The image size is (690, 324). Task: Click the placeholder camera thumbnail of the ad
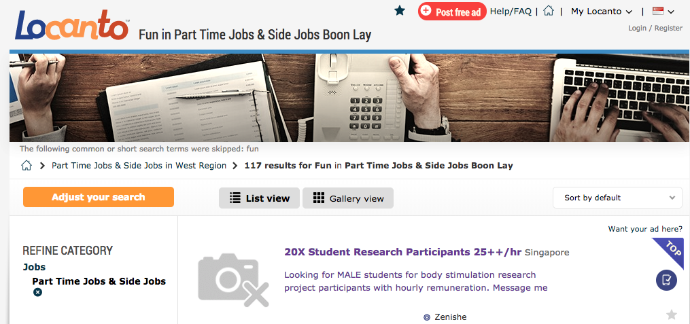coord(231,278)
